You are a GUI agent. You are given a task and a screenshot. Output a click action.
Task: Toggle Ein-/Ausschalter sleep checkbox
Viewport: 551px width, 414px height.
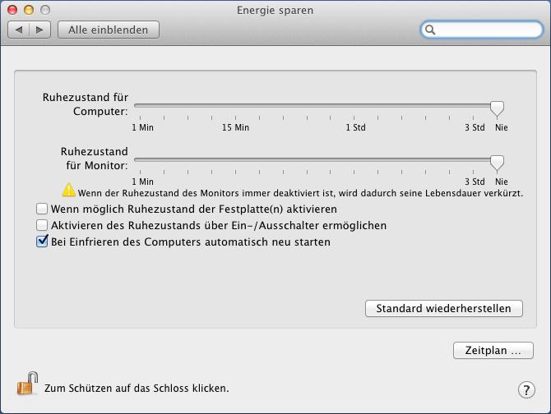(42, 225)
